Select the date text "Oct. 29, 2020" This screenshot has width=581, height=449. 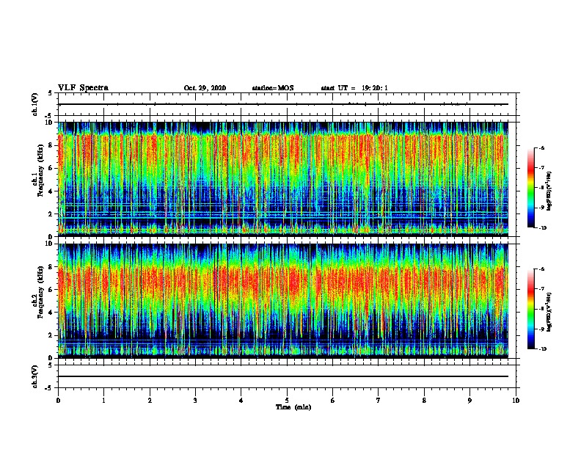pos(205,88)
